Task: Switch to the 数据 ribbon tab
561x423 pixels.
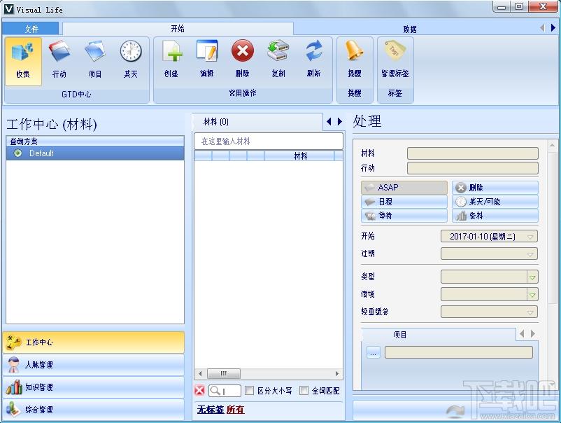Action: [x=409, y=29]
